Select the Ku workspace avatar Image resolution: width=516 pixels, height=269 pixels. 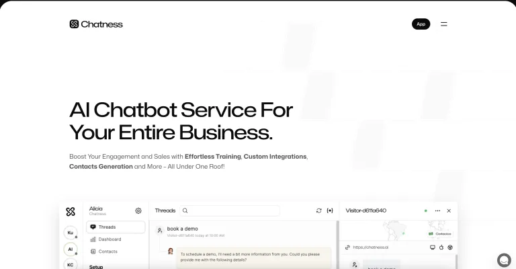coord(71,233)
